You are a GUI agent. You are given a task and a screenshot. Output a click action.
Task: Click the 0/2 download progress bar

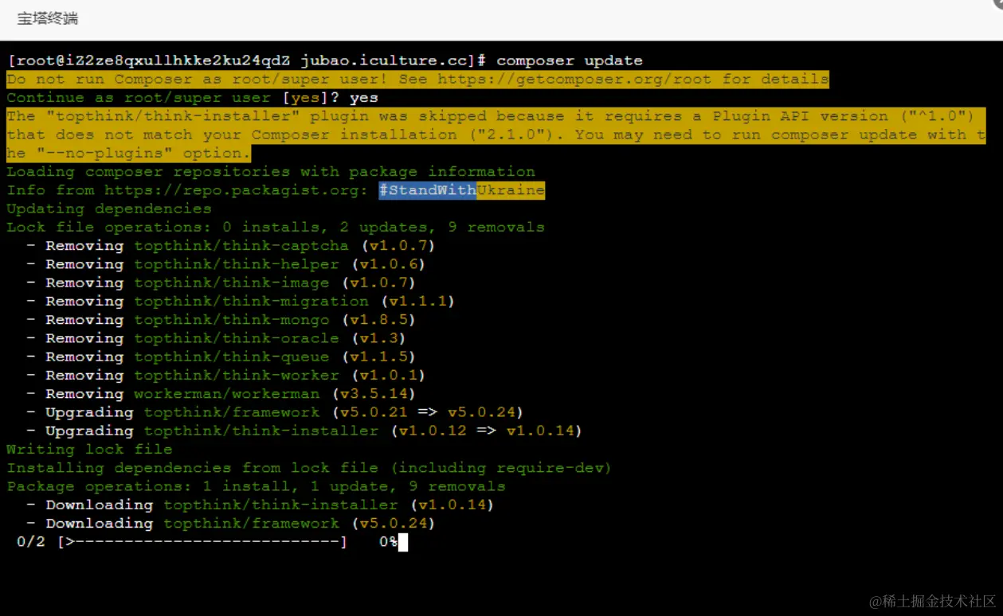click(x=202, y=542)
